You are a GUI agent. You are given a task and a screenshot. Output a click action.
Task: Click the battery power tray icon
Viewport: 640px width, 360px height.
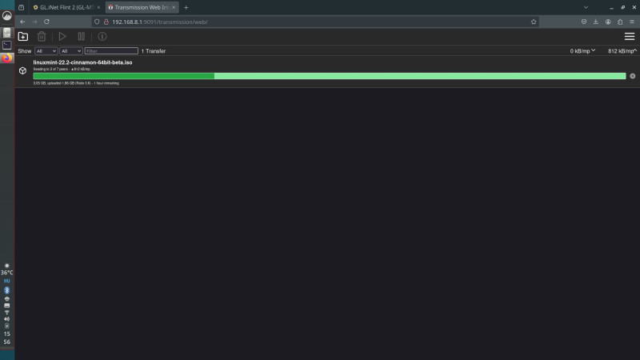7,326
